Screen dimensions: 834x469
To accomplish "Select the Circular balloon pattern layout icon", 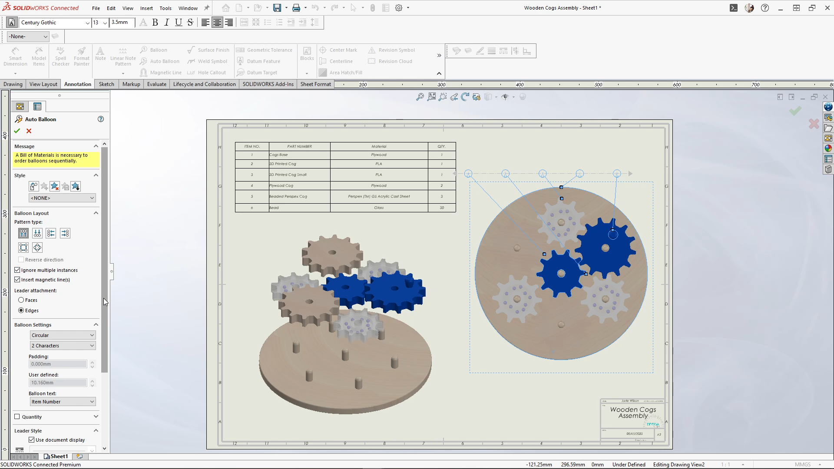I will [x=37, y=248].
